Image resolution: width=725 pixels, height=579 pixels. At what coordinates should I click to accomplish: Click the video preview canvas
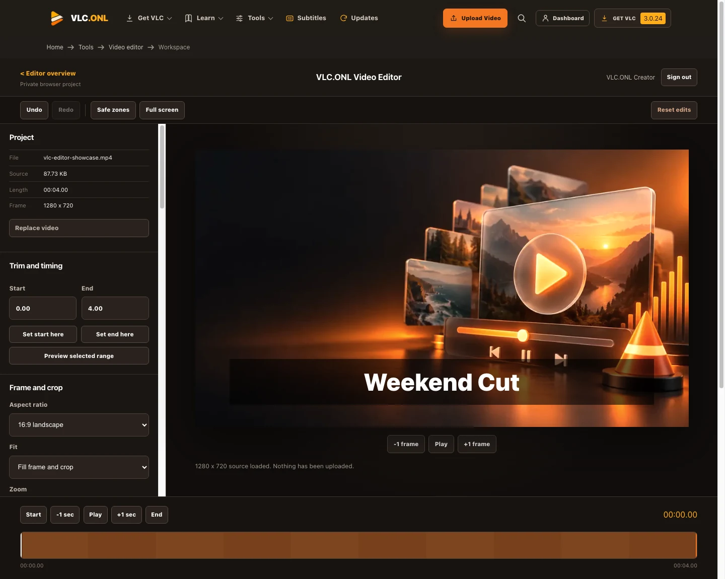pos(442,288)
